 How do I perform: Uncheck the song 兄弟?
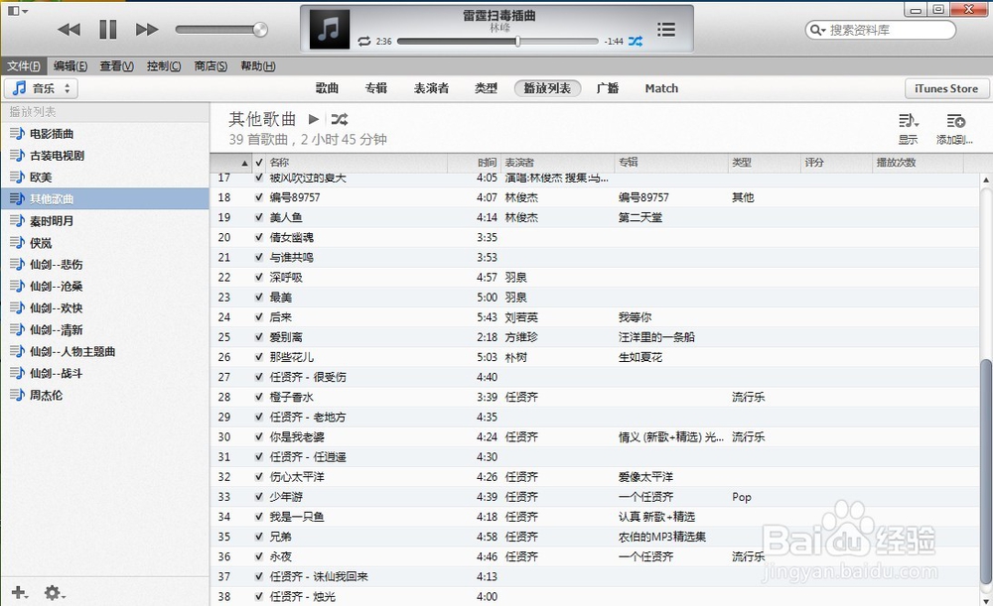258,537
